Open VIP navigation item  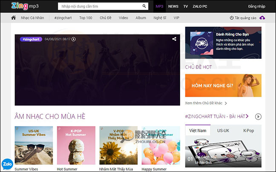[176, 18]
